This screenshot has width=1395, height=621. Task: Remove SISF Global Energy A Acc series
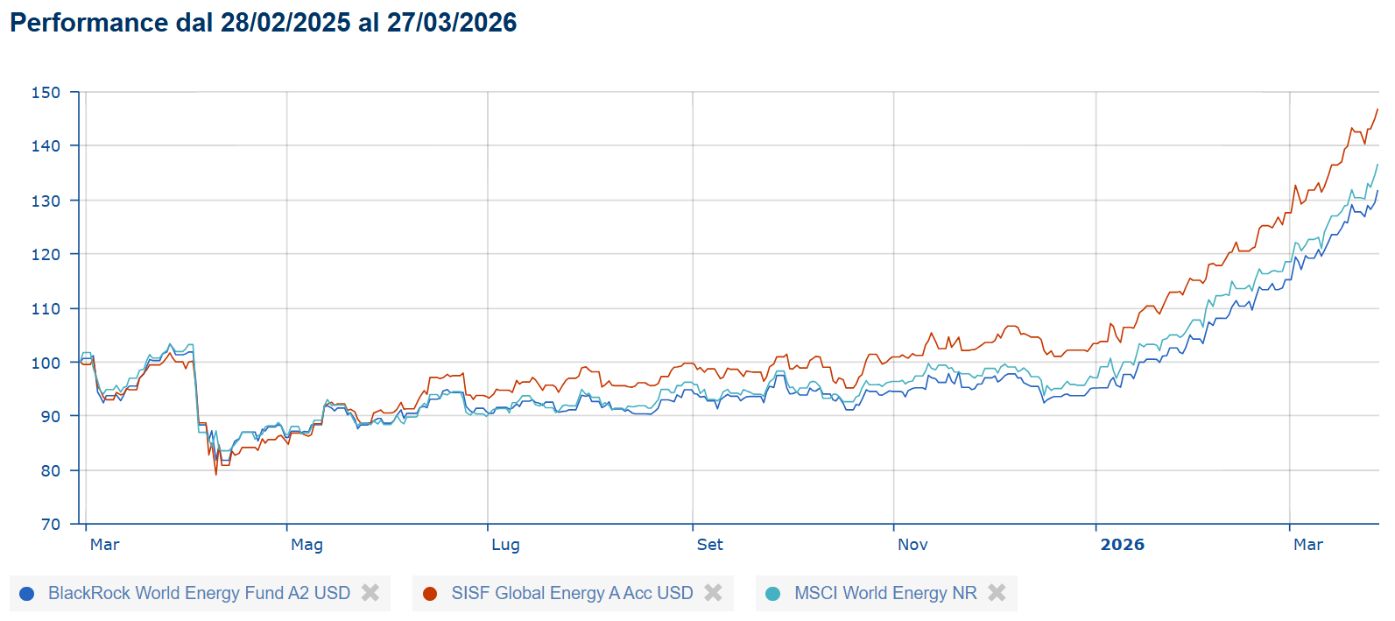[x=713, y=593]
